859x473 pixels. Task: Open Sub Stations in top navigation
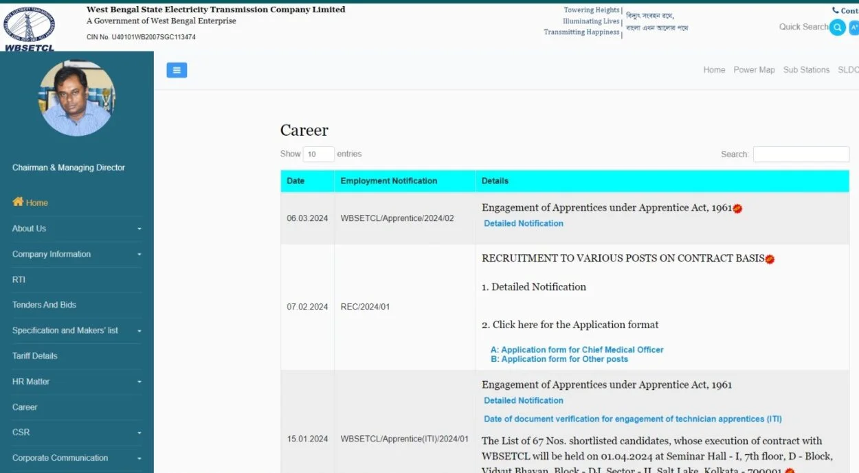(x=806, y=70)
